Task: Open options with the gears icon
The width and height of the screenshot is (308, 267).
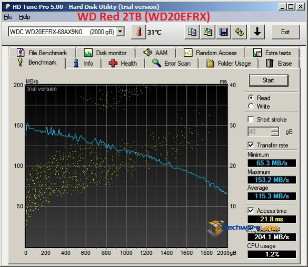Action: pyautogui.click(x=239, y=32)
